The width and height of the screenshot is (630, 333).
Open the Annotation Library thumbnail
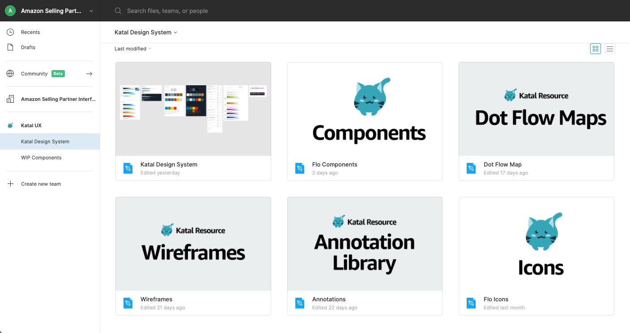coord(365,244)
